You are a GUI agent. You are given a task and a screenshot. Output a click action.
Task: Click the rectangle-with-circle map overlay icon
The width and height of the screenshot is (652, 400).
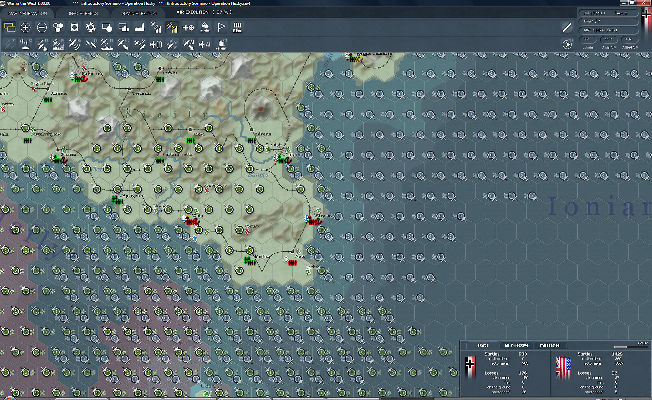pyautogui.click(x=107, y=28)
